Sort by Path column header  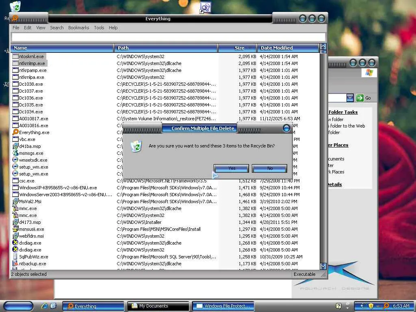click(166, 48)
